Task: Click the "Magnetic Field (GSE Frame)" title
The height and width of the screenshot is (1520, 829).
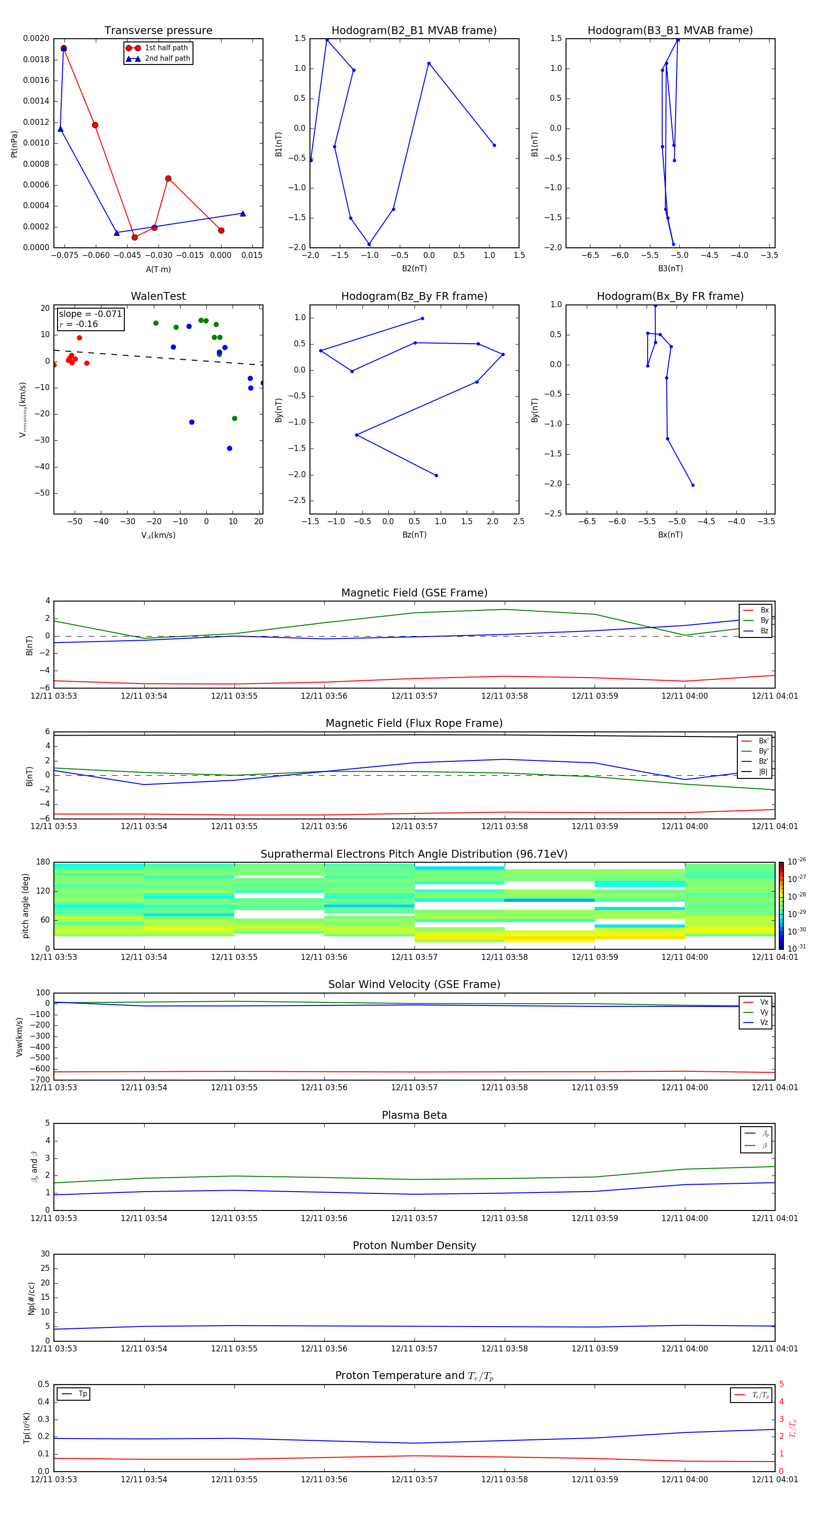Action: tap(414, 593)
